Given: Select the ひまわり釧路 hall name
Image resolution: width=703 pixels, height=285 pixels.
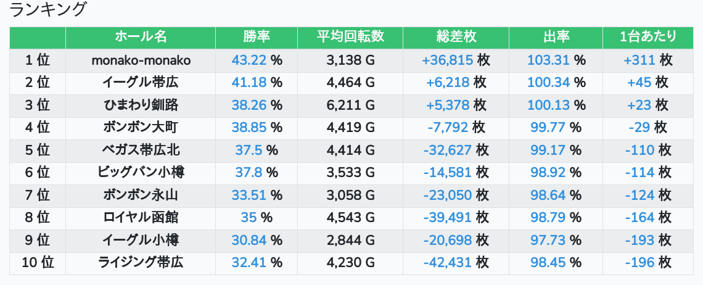Looking at the screenshot, I should point(141,105).
